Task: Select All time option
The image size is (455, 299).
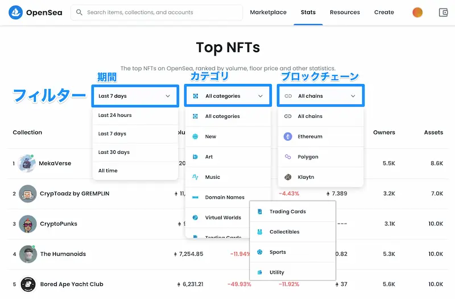Action: (135, 171)
